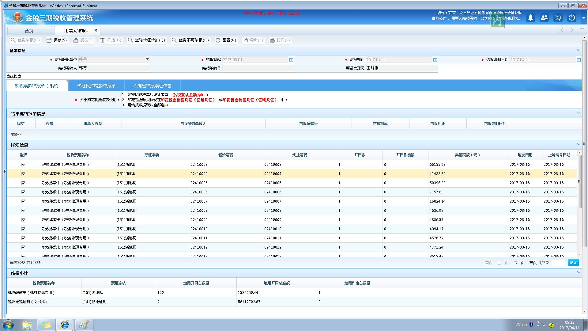This screenshot has height=331, width=588.
Task: Select the 税收票款结报单 tab
Action: click(37, 86)
